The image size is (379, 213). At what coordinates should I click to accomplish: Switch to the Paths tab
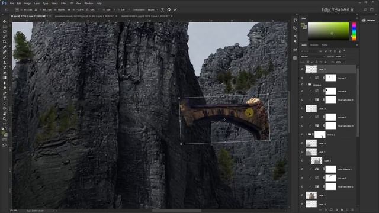pos(325,45)
